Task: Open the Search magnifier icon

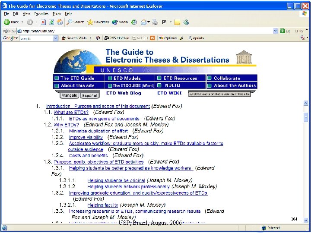Action: pos(69,22)
